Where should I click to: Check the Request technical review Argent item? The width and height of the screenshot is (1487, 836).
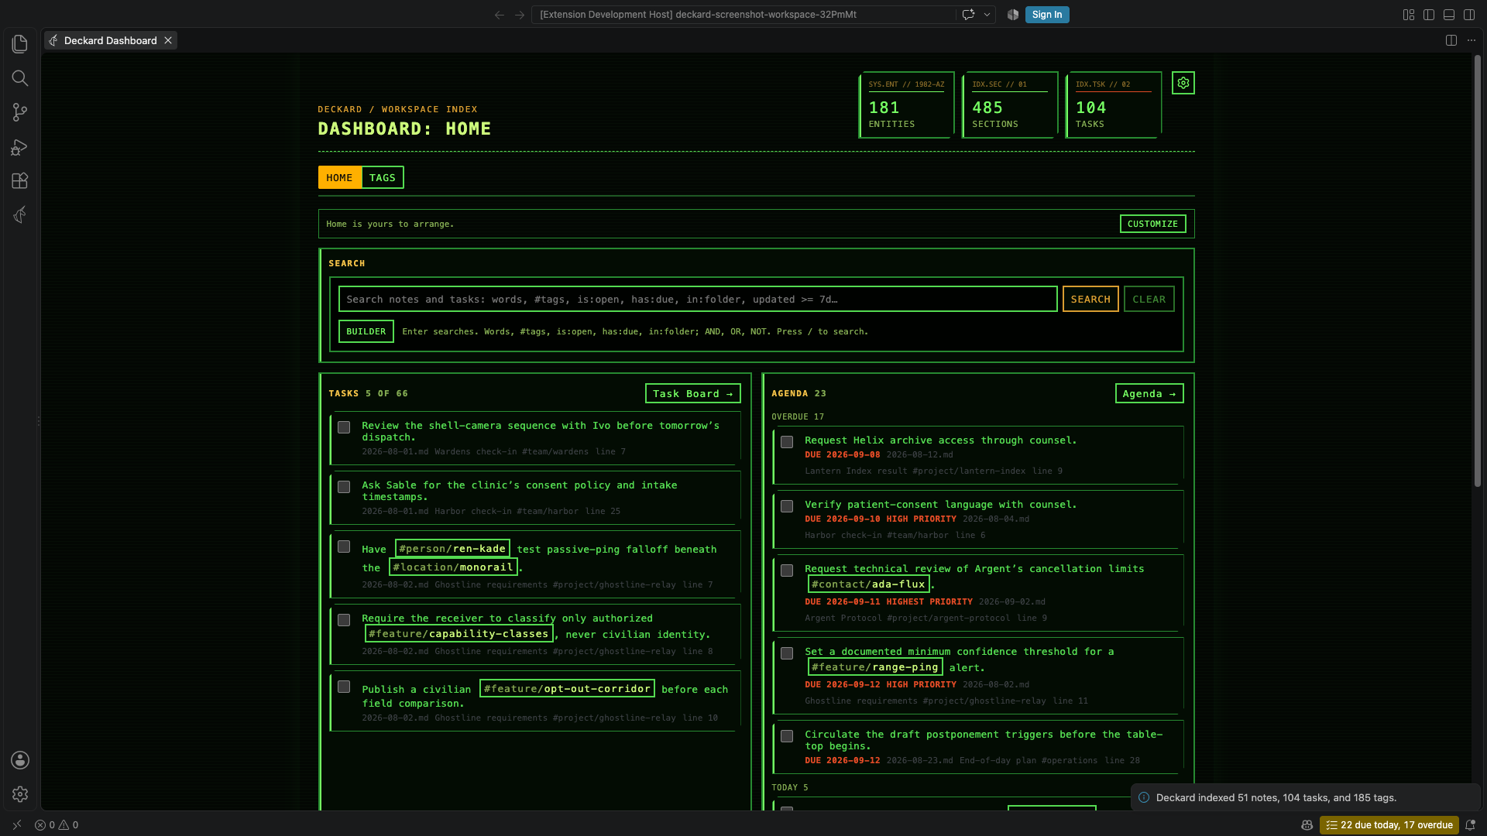787,570
